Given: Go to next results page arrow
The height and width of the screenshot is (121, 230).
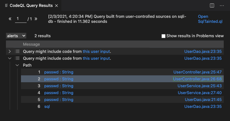Looking at the screenshot, I should pos(36,19).
